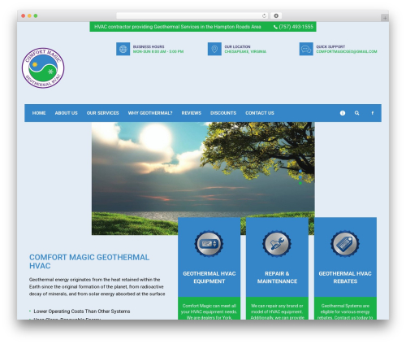
Task: Click the 'Business Hours' label
Action: pos(149,46)
